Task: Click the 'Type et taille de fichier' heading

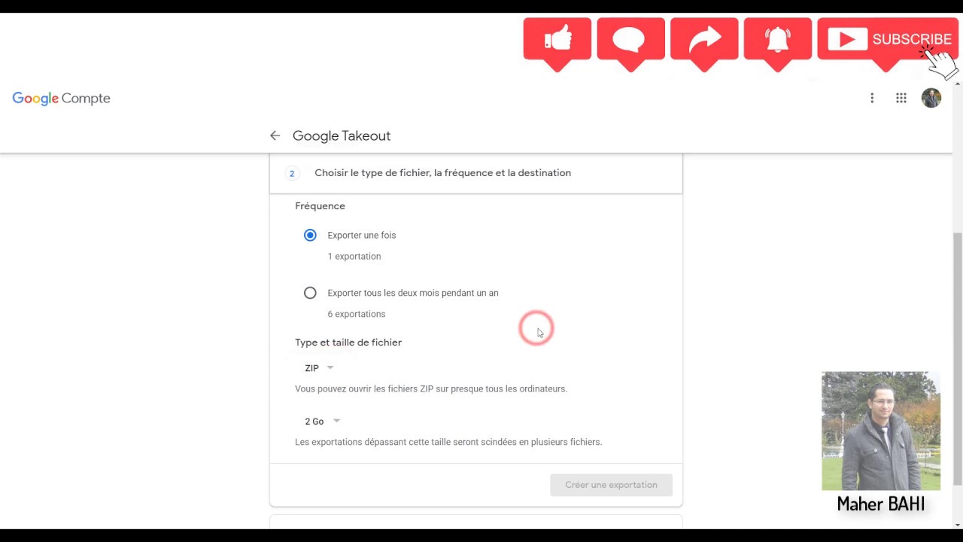Action: point(348,343)
